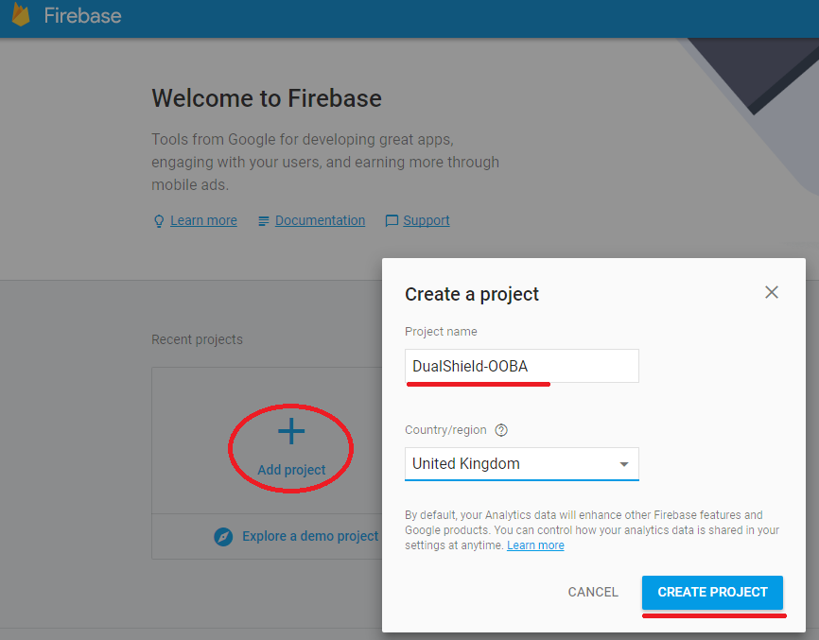819x640 pixels.
Task: Click the compass icon for demo project
Action: (223, 537)
